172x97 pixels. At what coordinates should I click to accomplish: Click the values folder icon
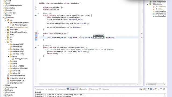(x=11, y=64)
